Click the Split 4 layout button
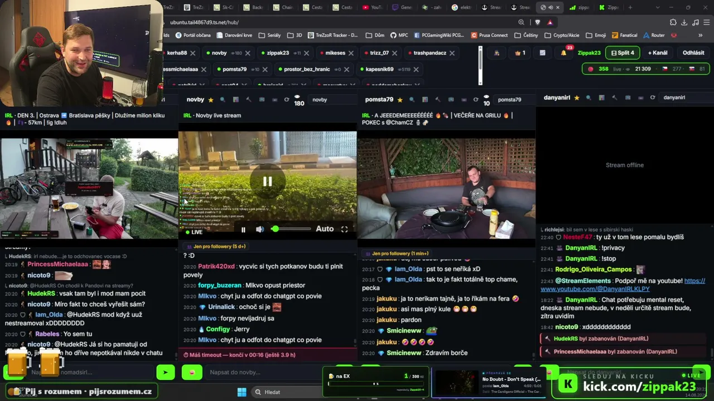The height and width of the screenshot is (401, 714). click(x=623, y=53)
